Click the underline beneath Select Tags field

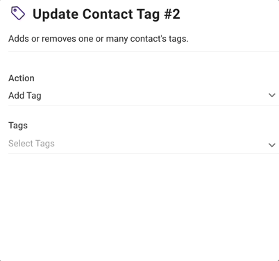click(144, 153)
